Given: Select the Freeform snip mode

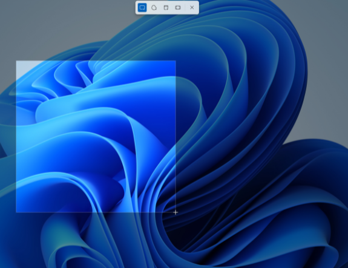Looking at the screenshot, I should click(x=154, y=7).
